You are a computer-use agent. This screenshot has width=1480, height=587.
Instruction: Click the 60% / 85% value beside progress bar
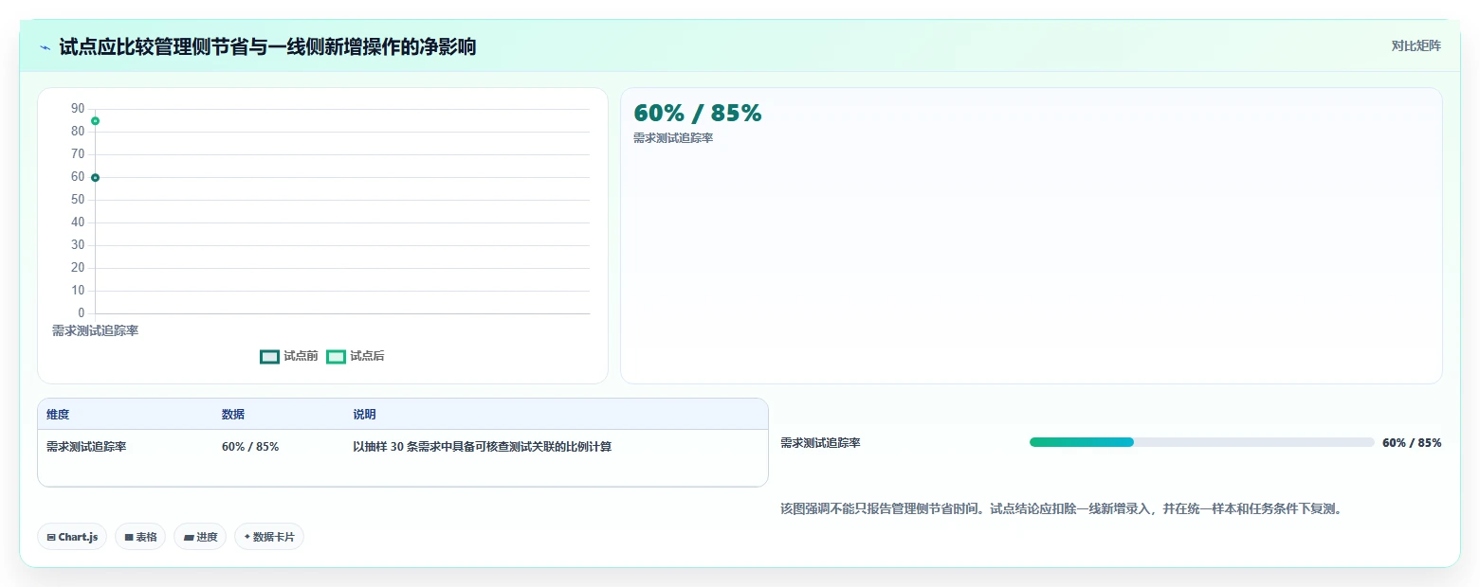click(1412, 443)
